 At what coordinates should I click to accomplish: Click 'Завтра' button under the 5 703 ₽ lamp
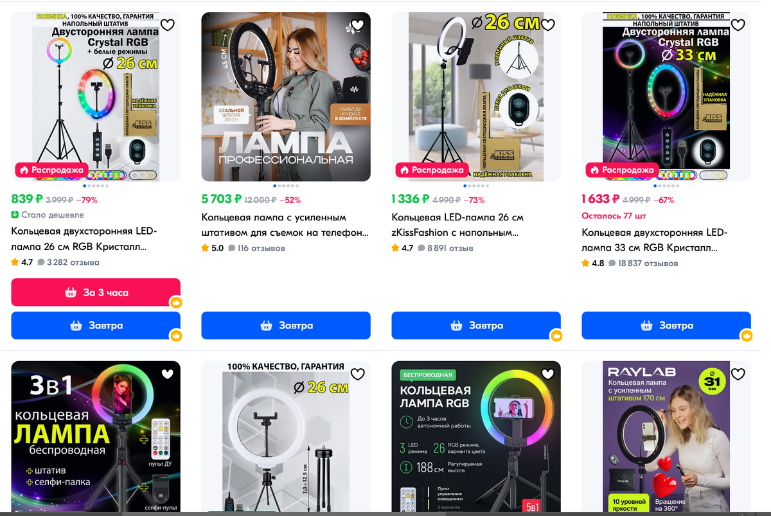point(286,326)
